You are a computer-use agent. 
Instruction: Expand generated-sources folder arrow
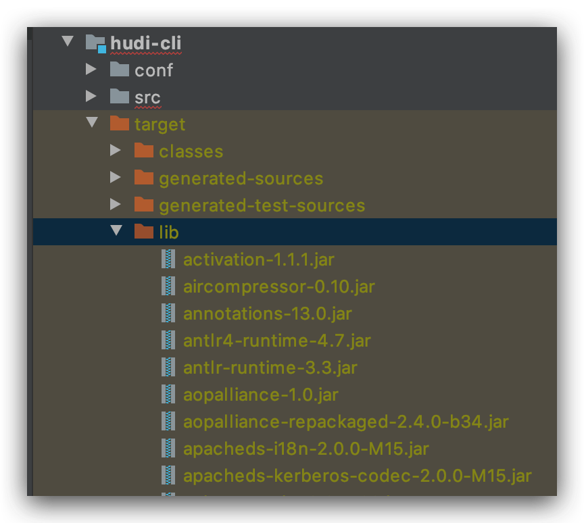116,177
